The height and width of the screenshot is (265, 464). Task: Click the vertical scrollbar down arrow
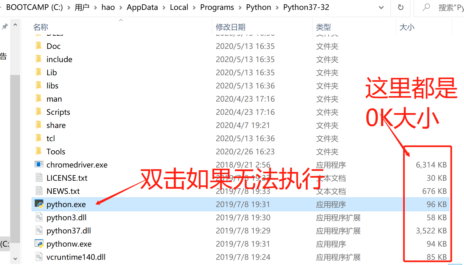coord(15,258)
